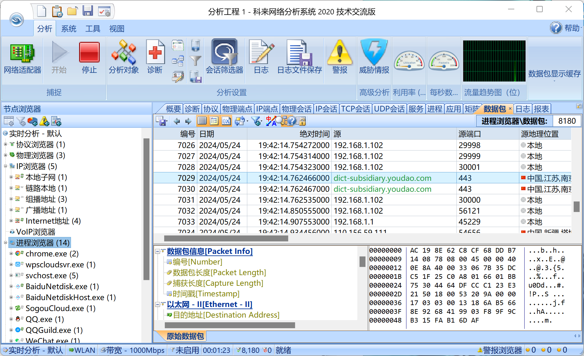
Task: Click the add report icon in node browser
Action: pyautogui.click(x=56, y=121)
